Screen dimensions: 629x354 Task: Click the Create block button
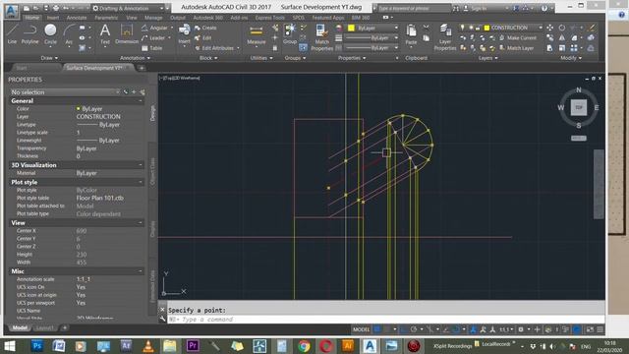(x=205, y=28)
